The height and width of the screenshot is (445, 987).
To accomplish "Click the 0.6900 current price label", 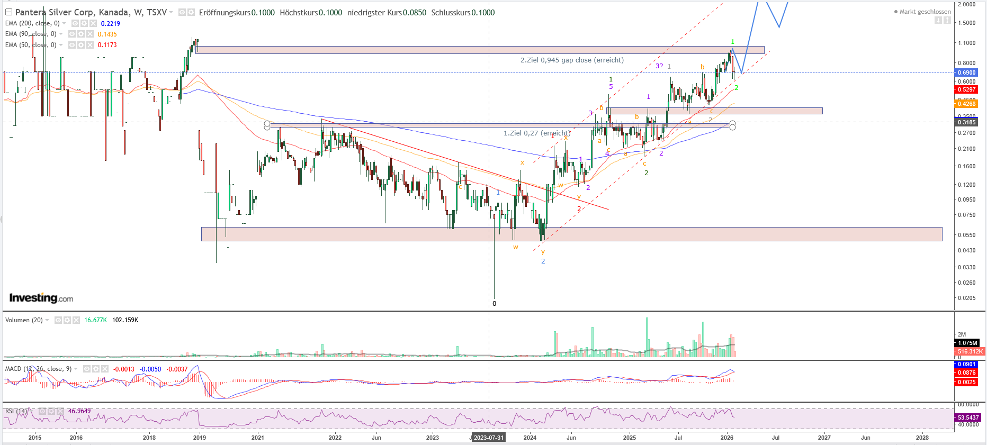I will point(966,72).
